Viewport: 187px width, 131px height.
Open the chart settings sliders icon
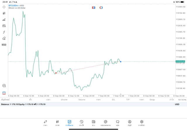pyautogui.click(x=4, y=26)
